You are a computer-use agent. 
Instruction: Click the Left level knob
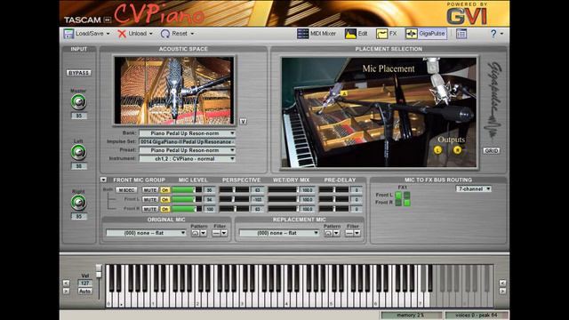pyautogui.click(x=78, y=152)
